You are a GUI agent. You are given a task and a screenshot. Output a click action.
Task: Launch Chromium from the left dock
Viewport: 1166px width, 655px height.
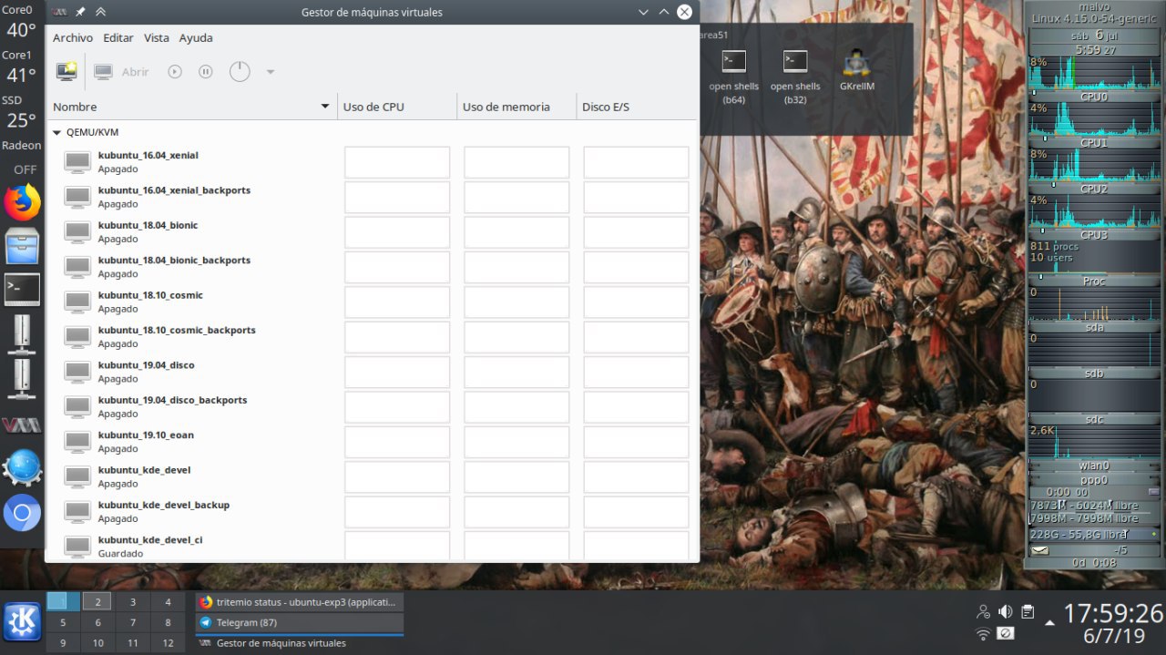22,514
